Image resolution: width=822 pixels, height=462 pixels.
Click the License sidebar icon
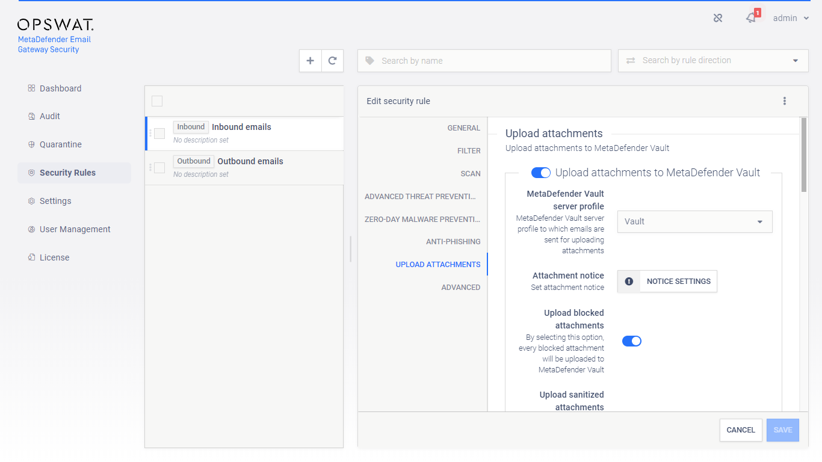click(31, 257)
